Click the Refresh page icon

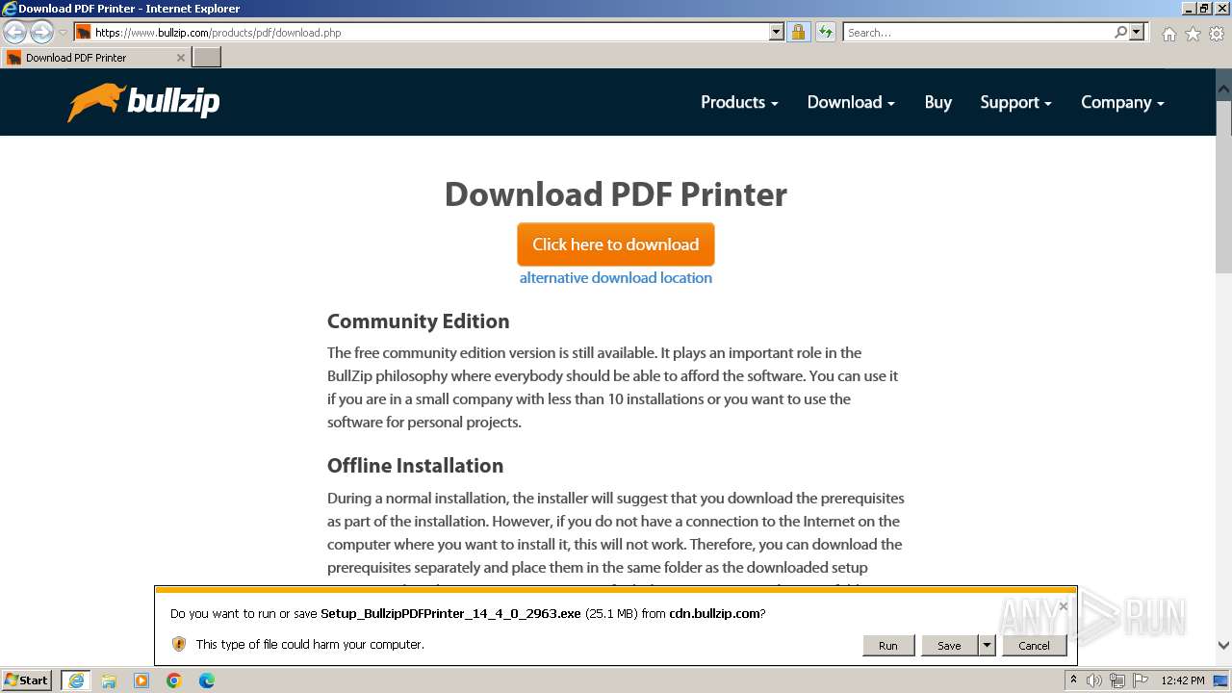(825, 32)
